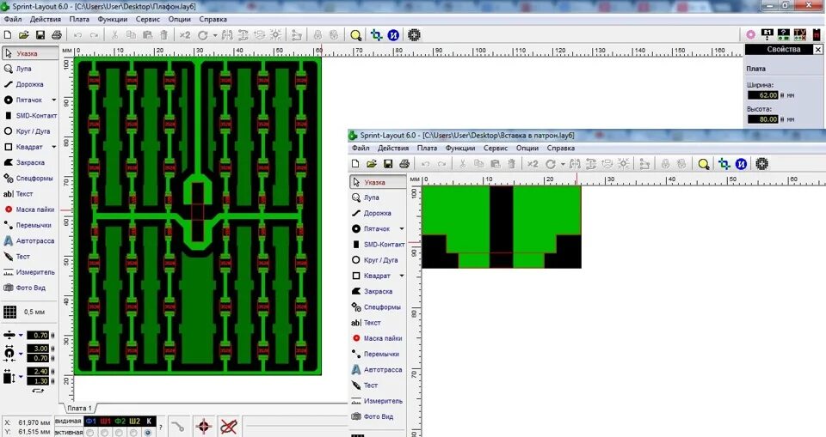Click the blue-green crop icon in Плафон window
This screenshot has width=826, height=437.
point(376,35)
